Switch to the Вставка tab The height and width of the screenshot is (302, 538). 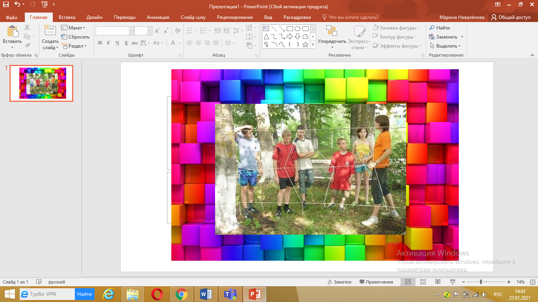click(67, 17)
